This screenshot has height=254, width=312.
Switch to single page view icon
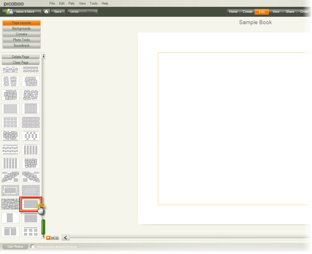pos(48,238)
